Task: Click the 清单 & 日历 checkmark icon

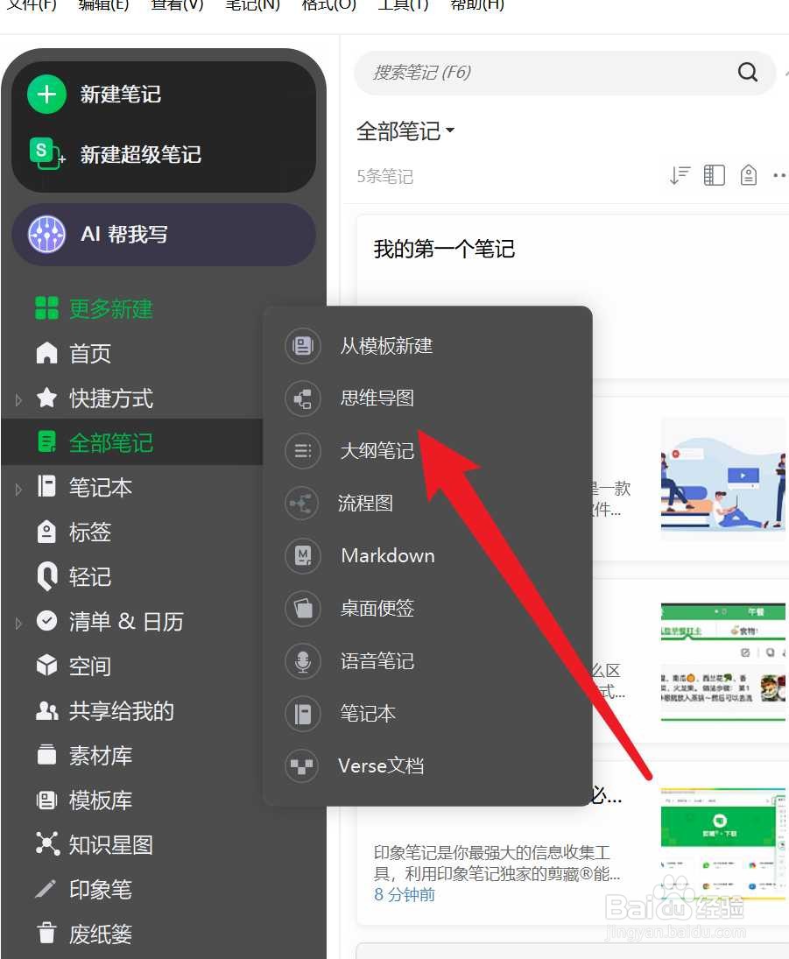Action: coord(46,621)
